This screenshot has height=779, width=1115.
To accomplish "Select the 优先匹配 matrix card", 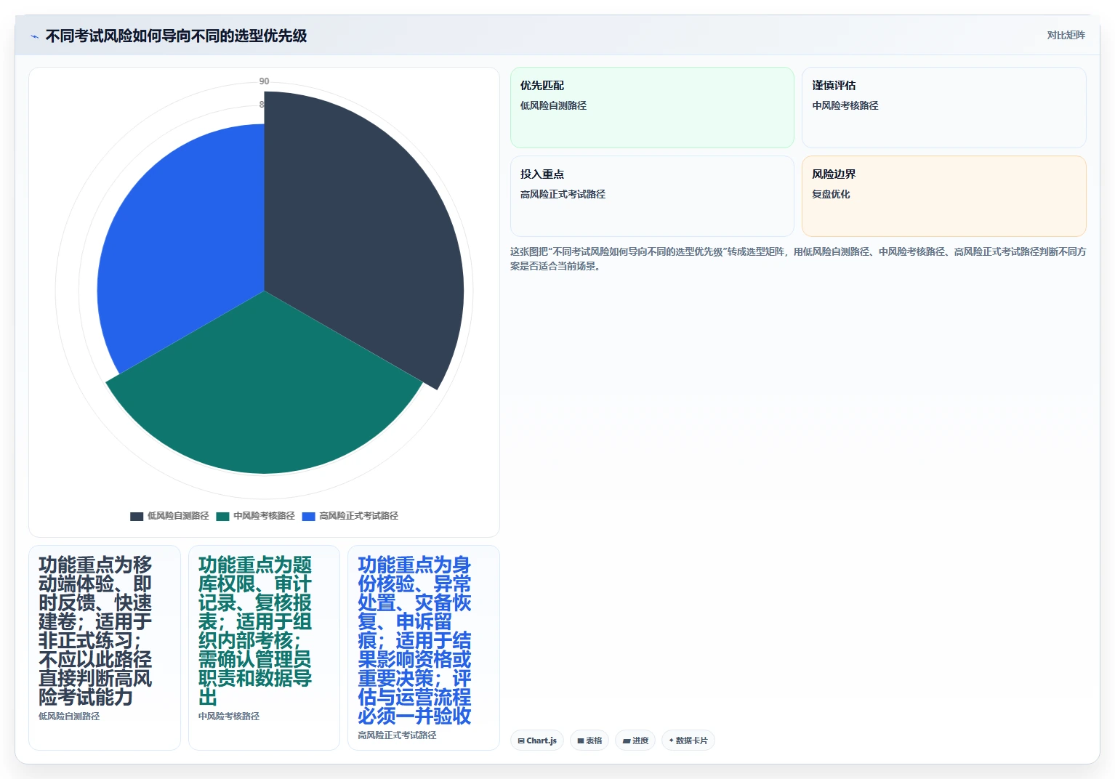I will pyautogui.click(x=652, y=108).
